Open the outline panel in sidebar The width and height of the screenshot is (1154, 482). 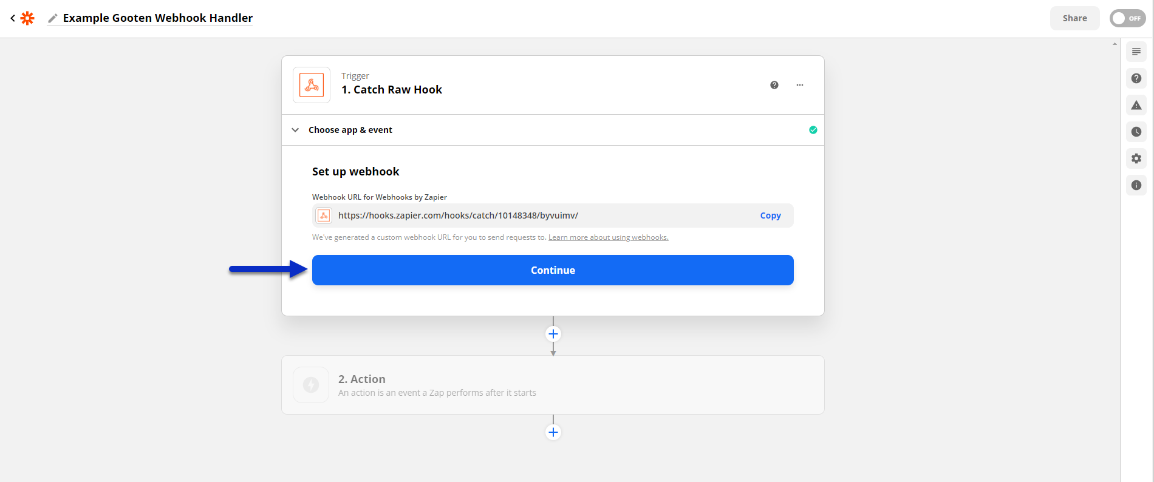pos(1136,52)
